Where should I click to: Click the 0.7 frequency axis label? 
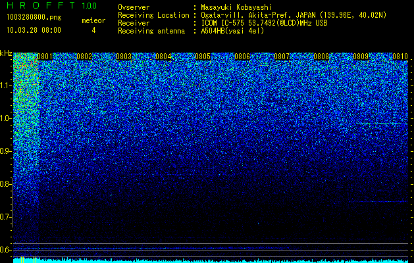[5, 217]
